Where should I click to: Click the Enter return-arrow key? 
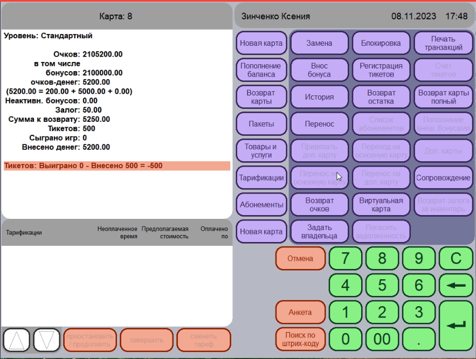[x=456, y=326]
